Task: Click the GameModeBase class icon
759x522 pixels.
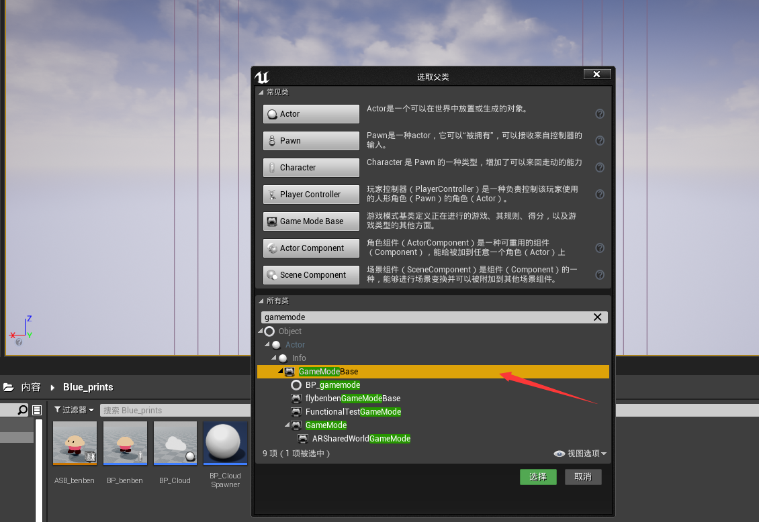Action: [x=289, y=372]
